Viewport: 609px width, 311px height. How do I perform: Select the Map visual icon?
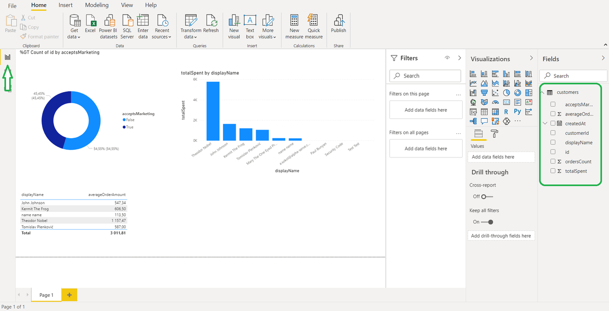point(473,102)
